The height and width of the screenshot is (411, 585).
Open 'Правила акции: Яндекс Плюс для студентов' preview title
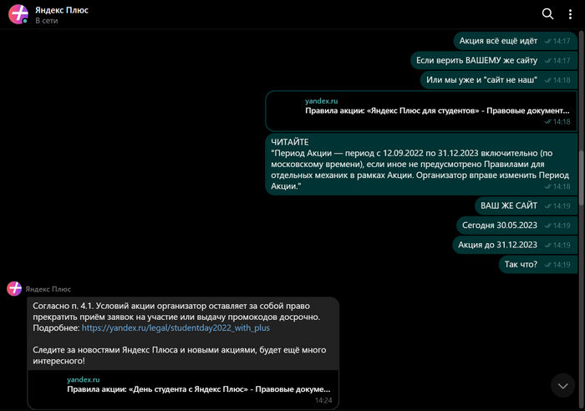point(437,111)
